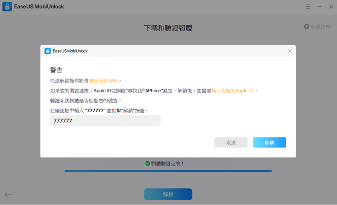
Task: Open the hamburger menu in title bar
Action: coord(308,7)
